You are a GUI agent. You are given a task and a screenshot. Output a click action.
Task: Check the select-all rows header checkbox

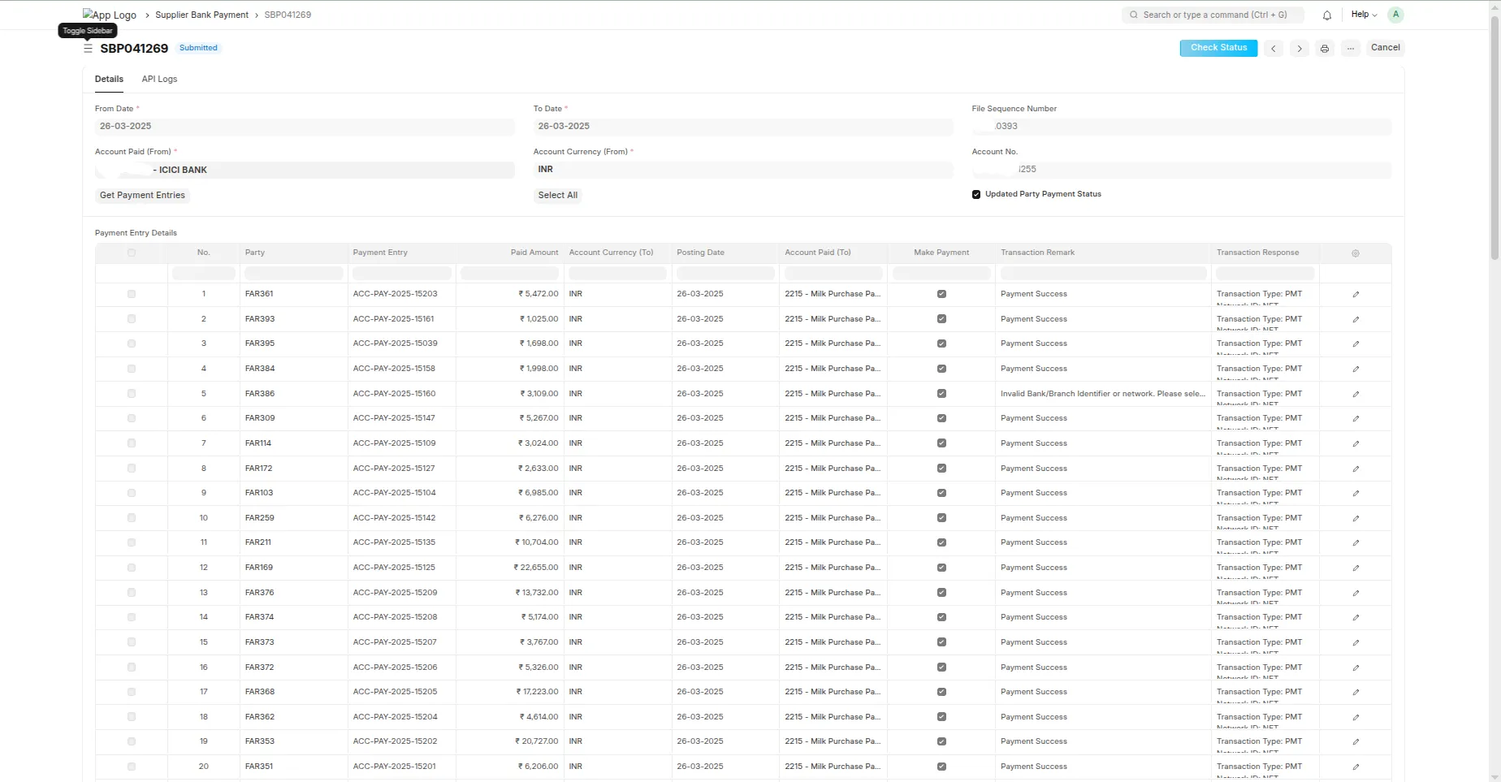click(132, 253)
